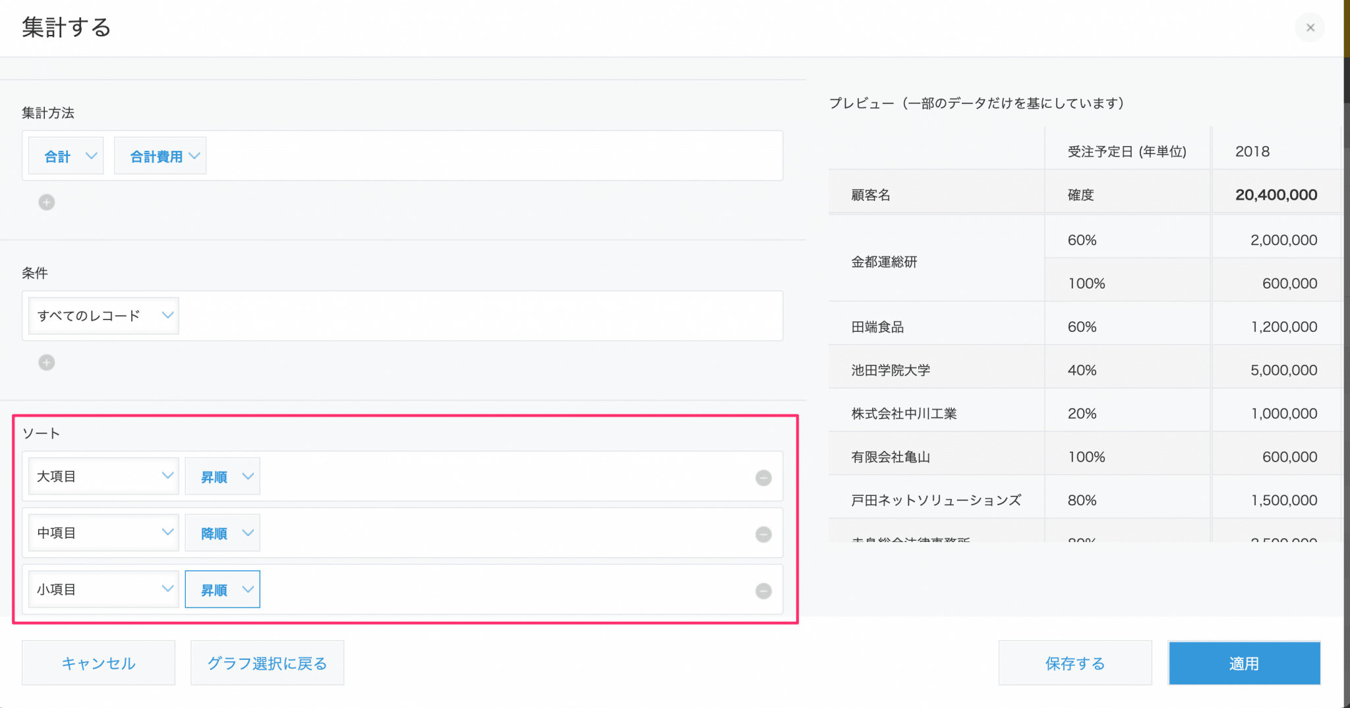The height and width of the screenshot is (708, 1350).
Task: Add another 条件 row with plus icon
Action: [x=46, y=362]
